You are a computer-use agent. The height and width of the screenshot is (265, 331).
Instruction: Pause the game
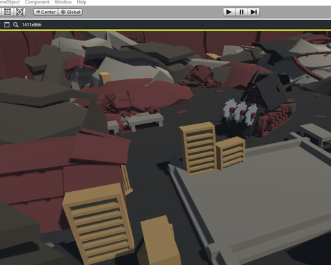click(241, 12)
